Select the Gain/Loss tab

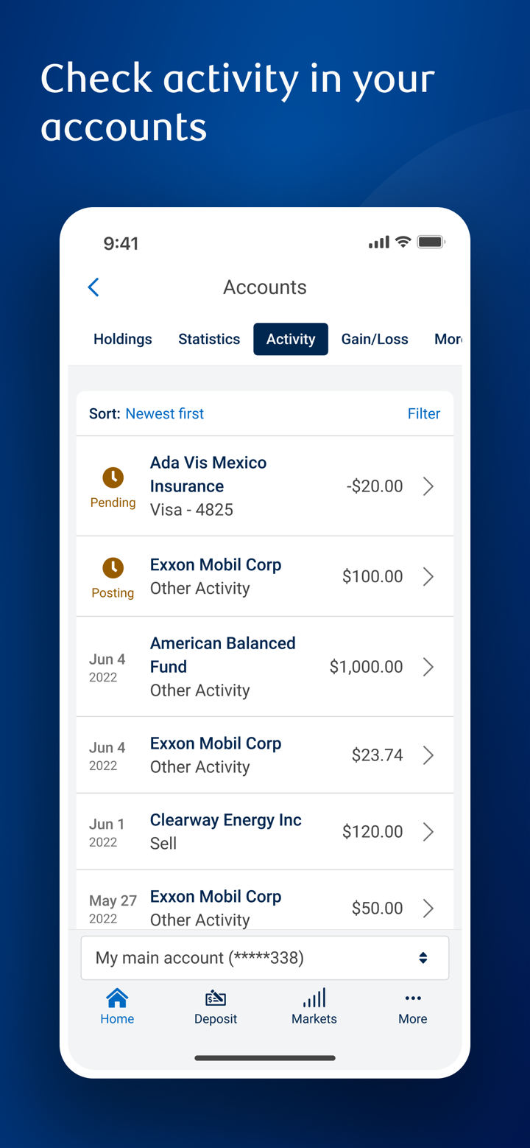pos(375,339)
